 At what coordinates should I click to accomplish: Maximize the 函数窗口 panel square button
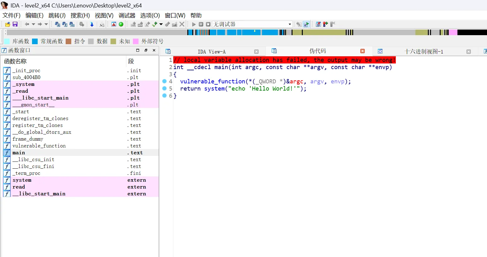[138, 50]
